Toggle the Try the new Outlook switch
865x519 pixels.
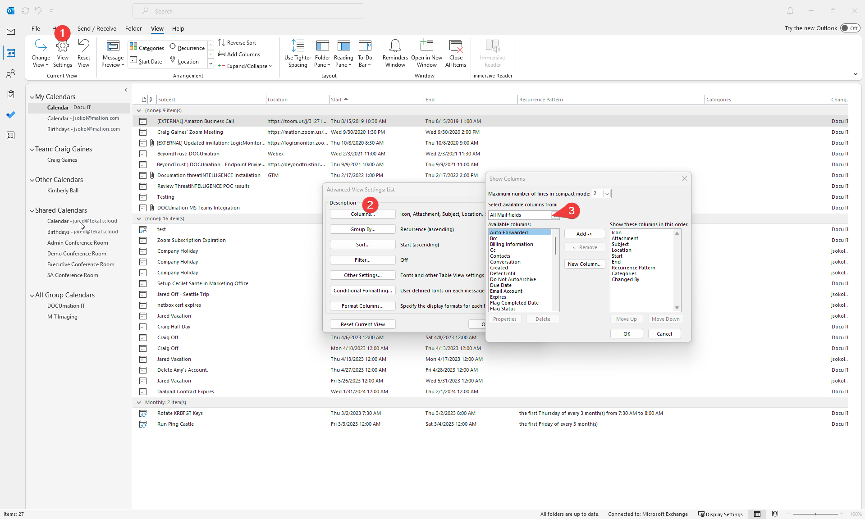click(x=850, y=28)
